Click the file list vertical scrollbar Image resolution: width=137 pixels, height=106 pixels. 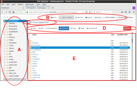pos(132,56)
